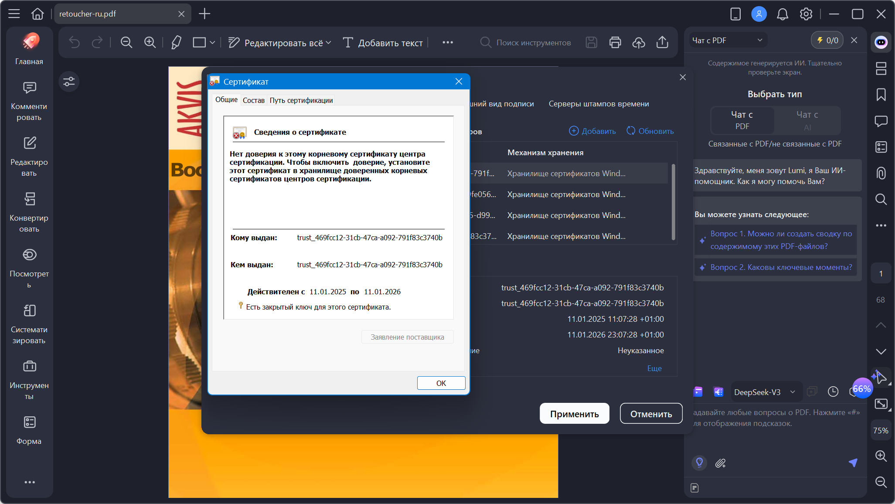This screenshot has height=504, width=895.
Task: Click OK in certificate dialog
Action: (x=441, y=383)
